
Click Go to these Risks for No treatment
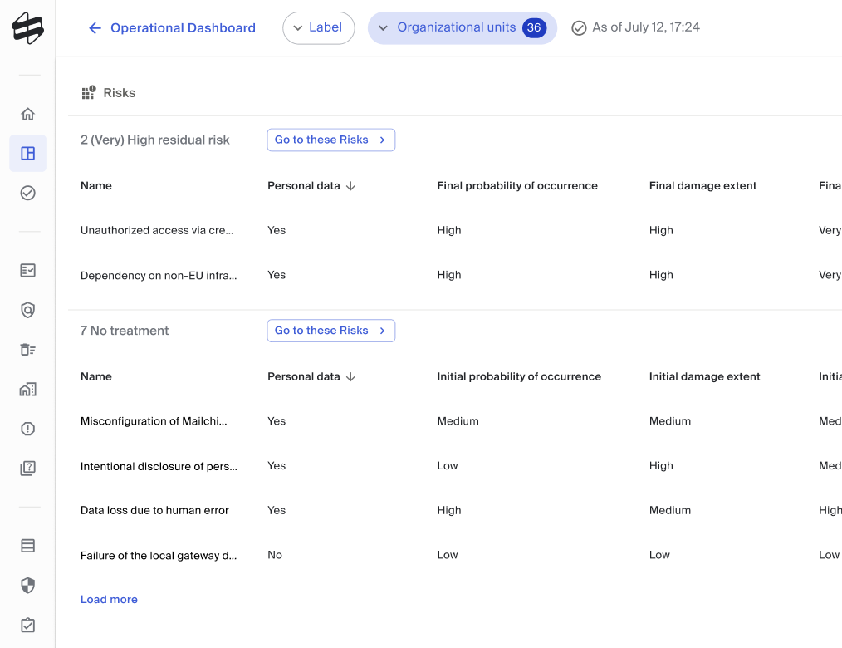pyautogui.click(x=331, y=331)
